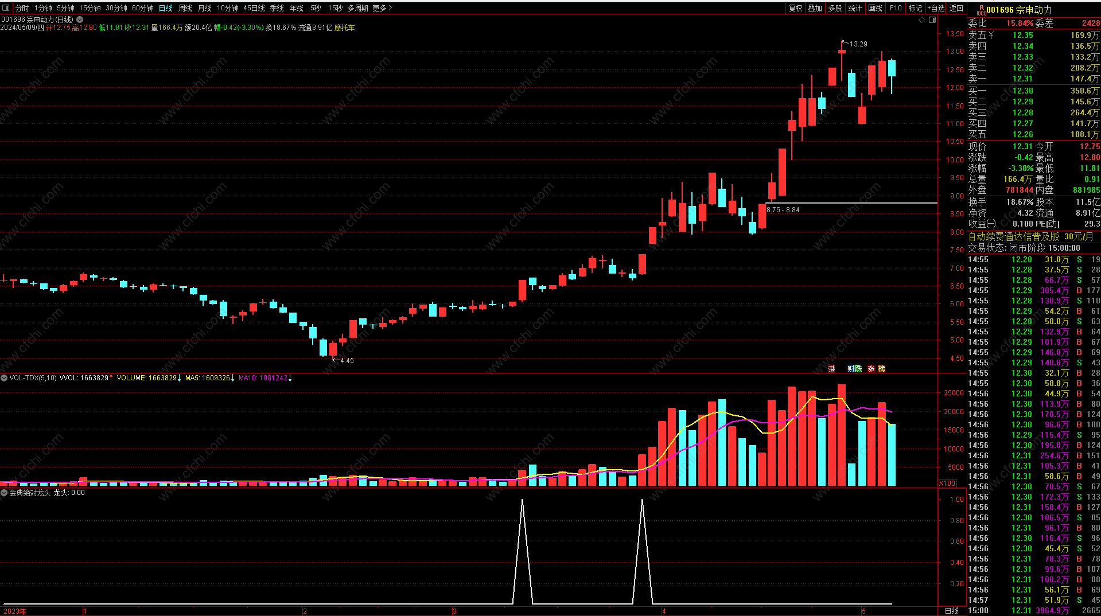Open the 日线 period selector at bottom right
This screenshot has height=616, width=1101.
pos(951,611)
